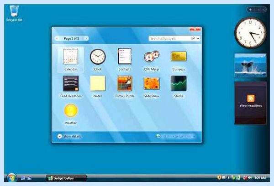Image resolution: width=274 pixels, height=186 pixels.
Task: Click the Slide Show label text
Action: (152, 96)
